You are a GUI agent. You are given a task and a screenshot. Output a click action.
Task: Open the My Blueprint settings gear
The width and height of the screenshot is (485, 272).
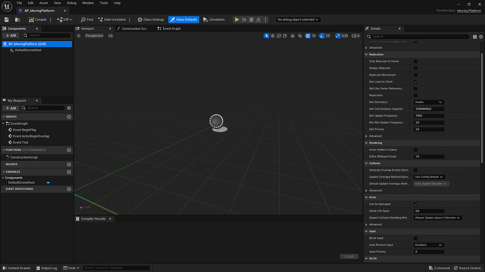click(x=69, y=108)
